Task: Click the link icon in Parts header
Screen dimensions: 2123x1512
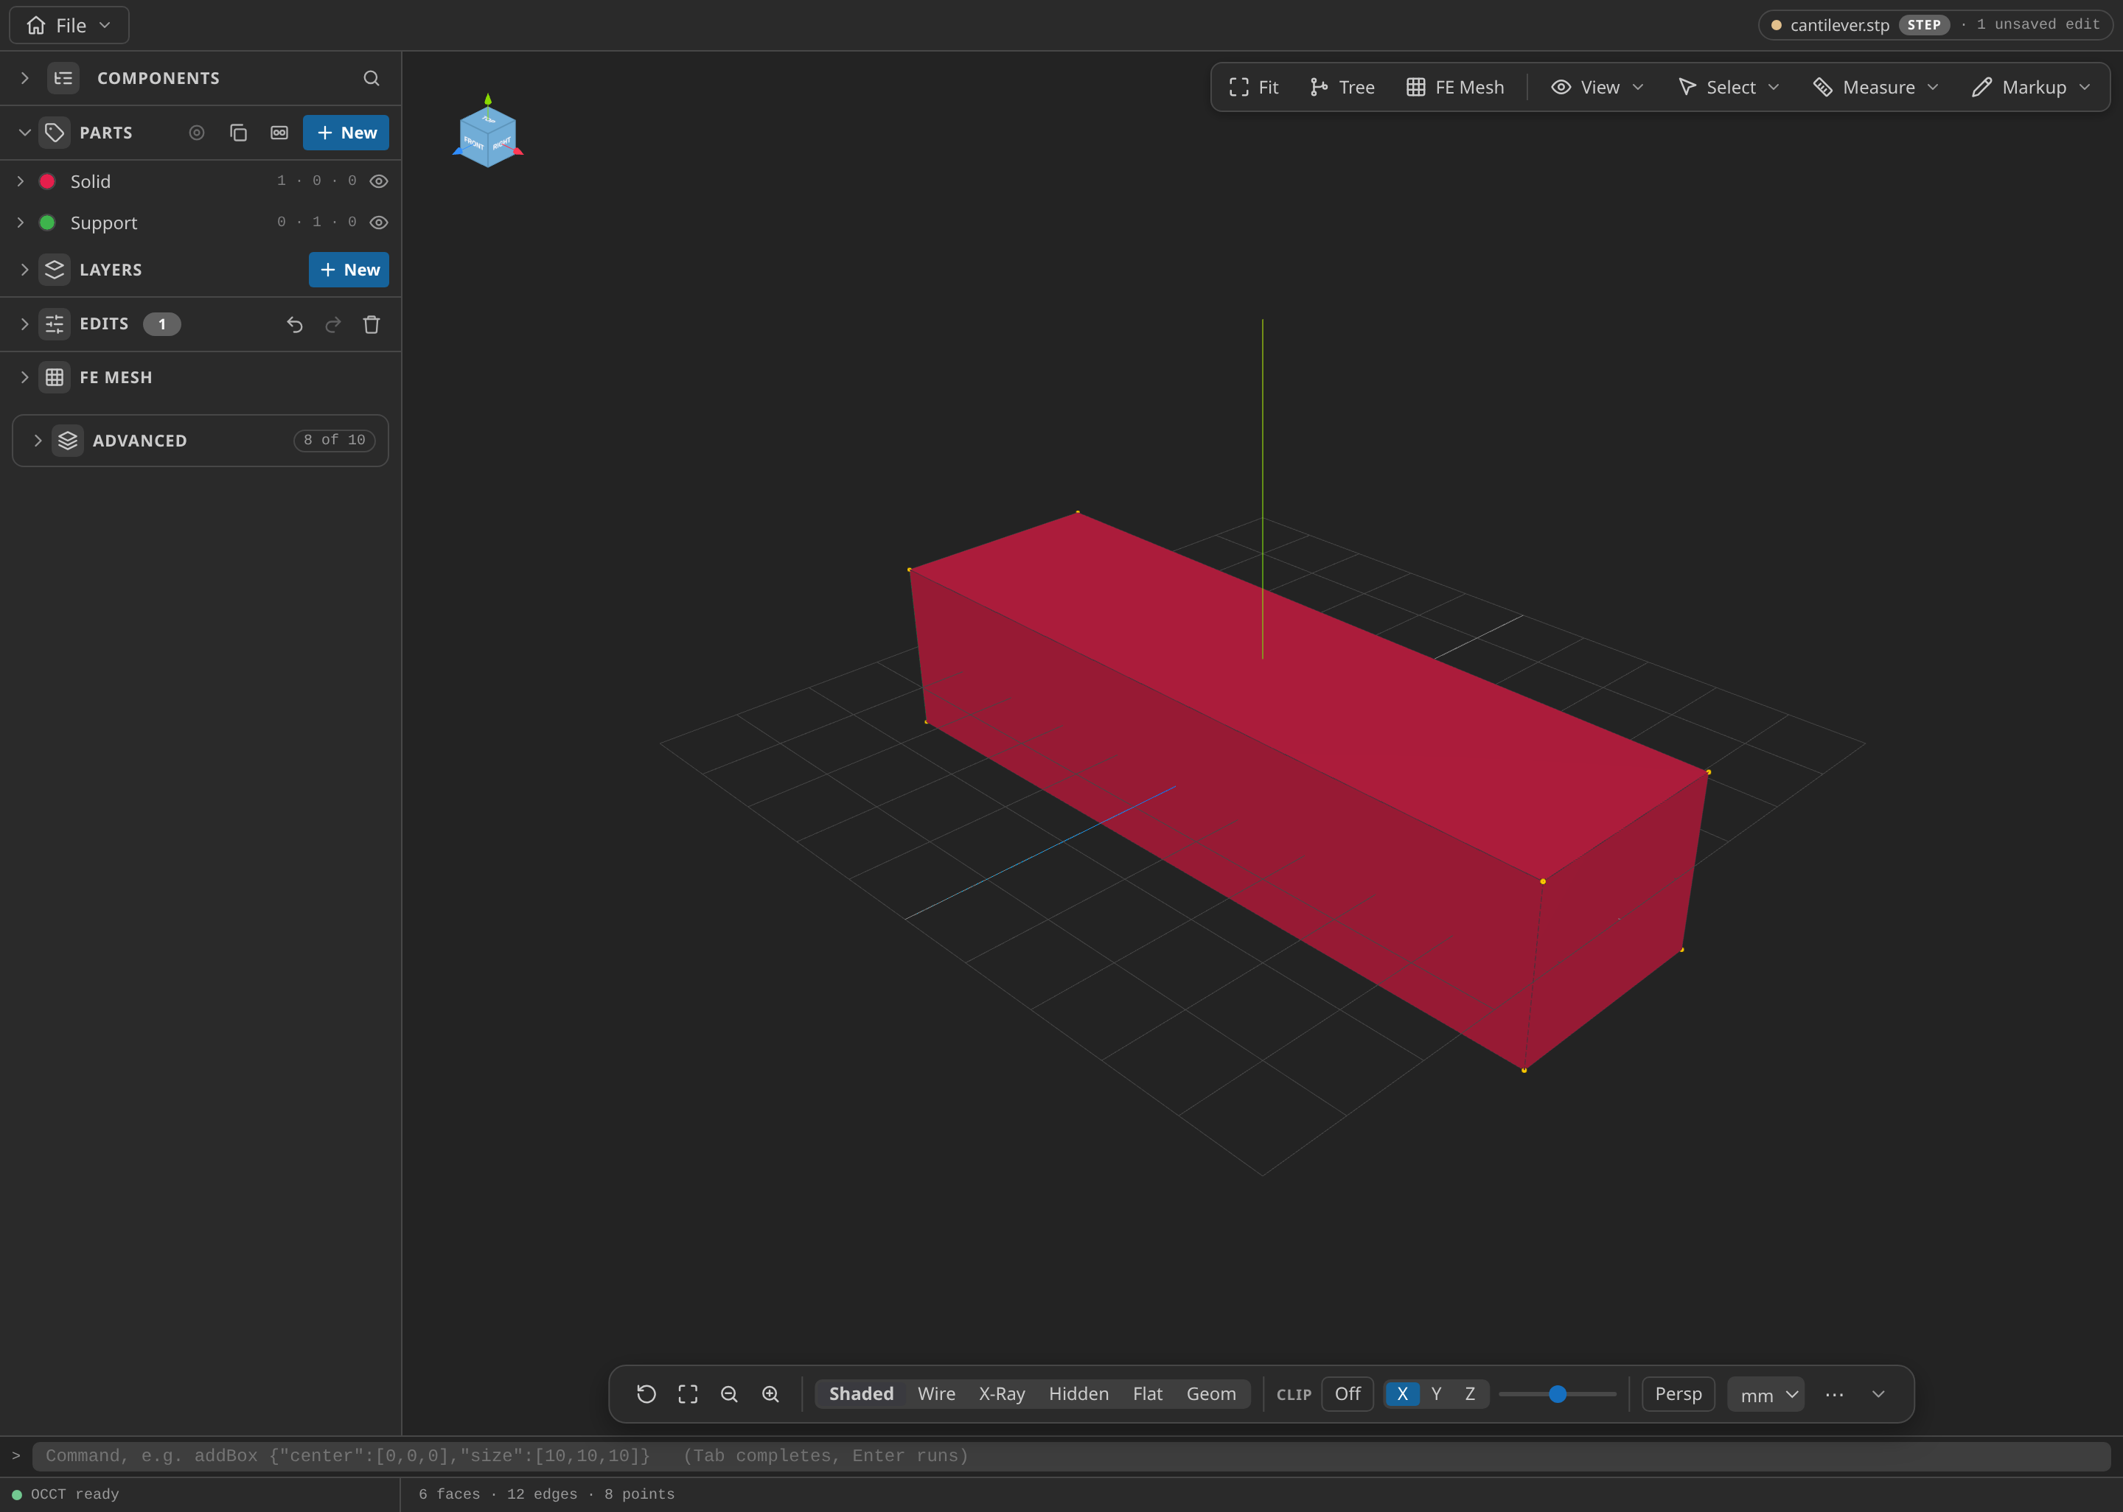Action: point(279,132)
